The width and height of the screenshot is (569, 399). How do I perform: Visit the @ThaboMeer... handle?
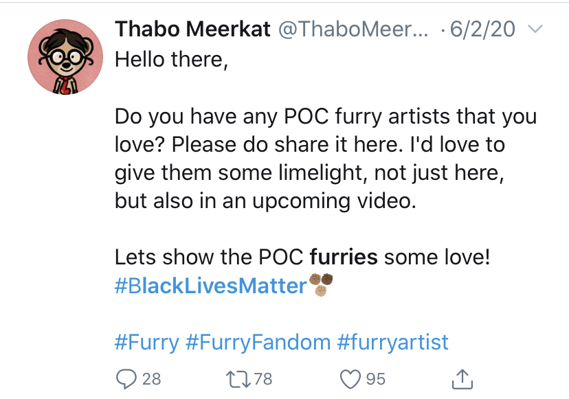click(353, 29)
